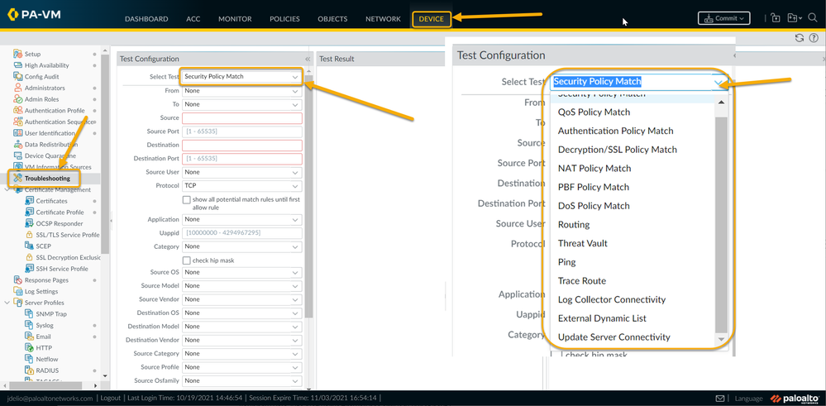Collapse the Test Configuration panel chevrons
The image size is (826, 406).
[x=308, y=60]
